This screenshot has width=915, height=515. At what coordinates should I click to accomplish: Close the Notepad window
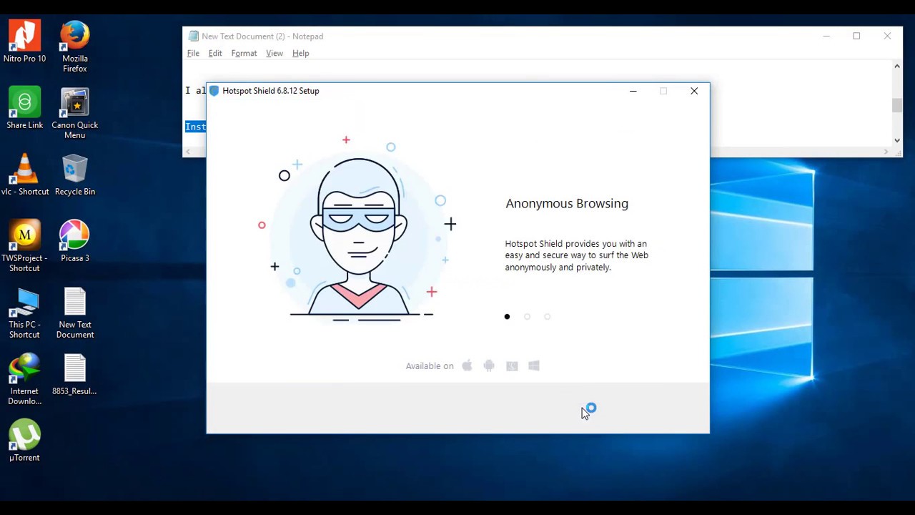coord(887,36)
